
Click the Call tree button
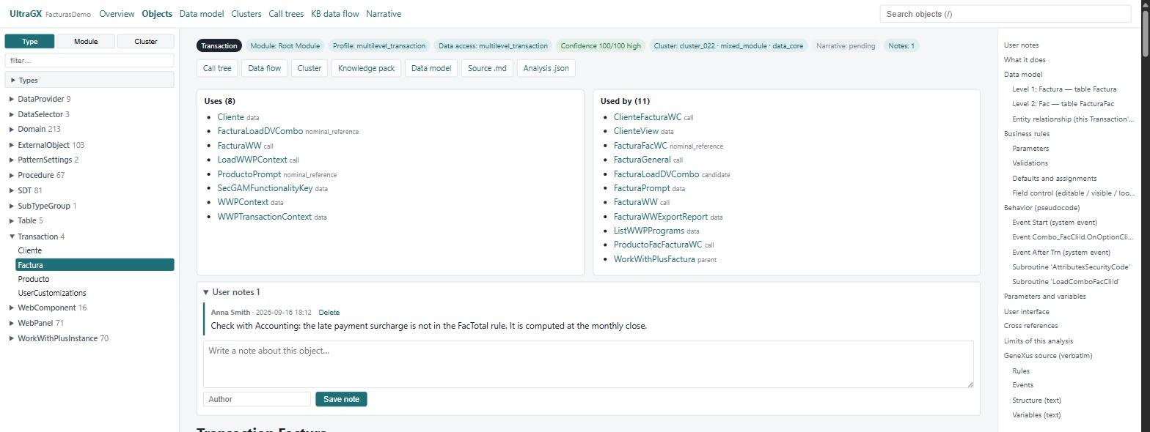[x=217, y=68]
